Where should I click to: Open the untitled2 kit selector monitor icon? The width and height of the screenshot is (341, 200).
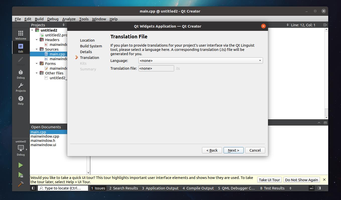21,148
